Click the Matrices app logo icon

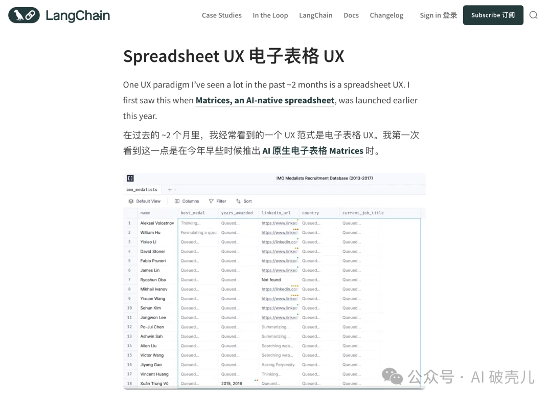[x=130, y=179]
